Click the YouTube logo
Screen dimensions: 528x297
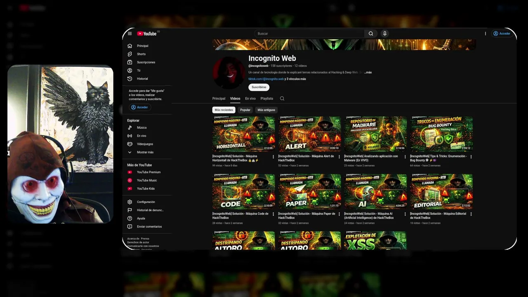coord(147,33)
